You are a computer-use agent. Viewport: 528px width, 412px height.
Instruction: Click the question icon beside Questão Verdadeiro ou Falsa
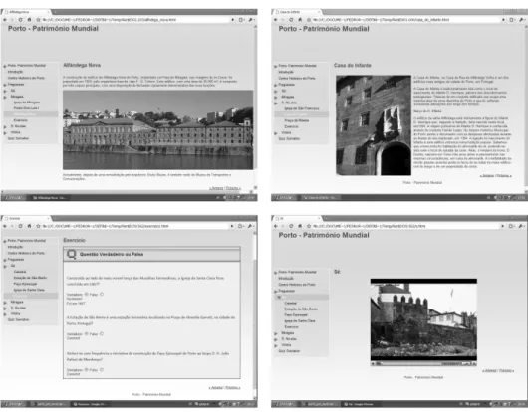pyautogui.click(x=72, y=254)
